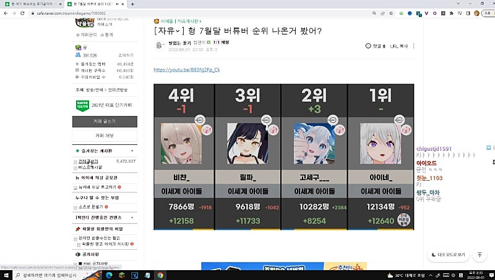Click the purple V extension icon

pos(426,13)
